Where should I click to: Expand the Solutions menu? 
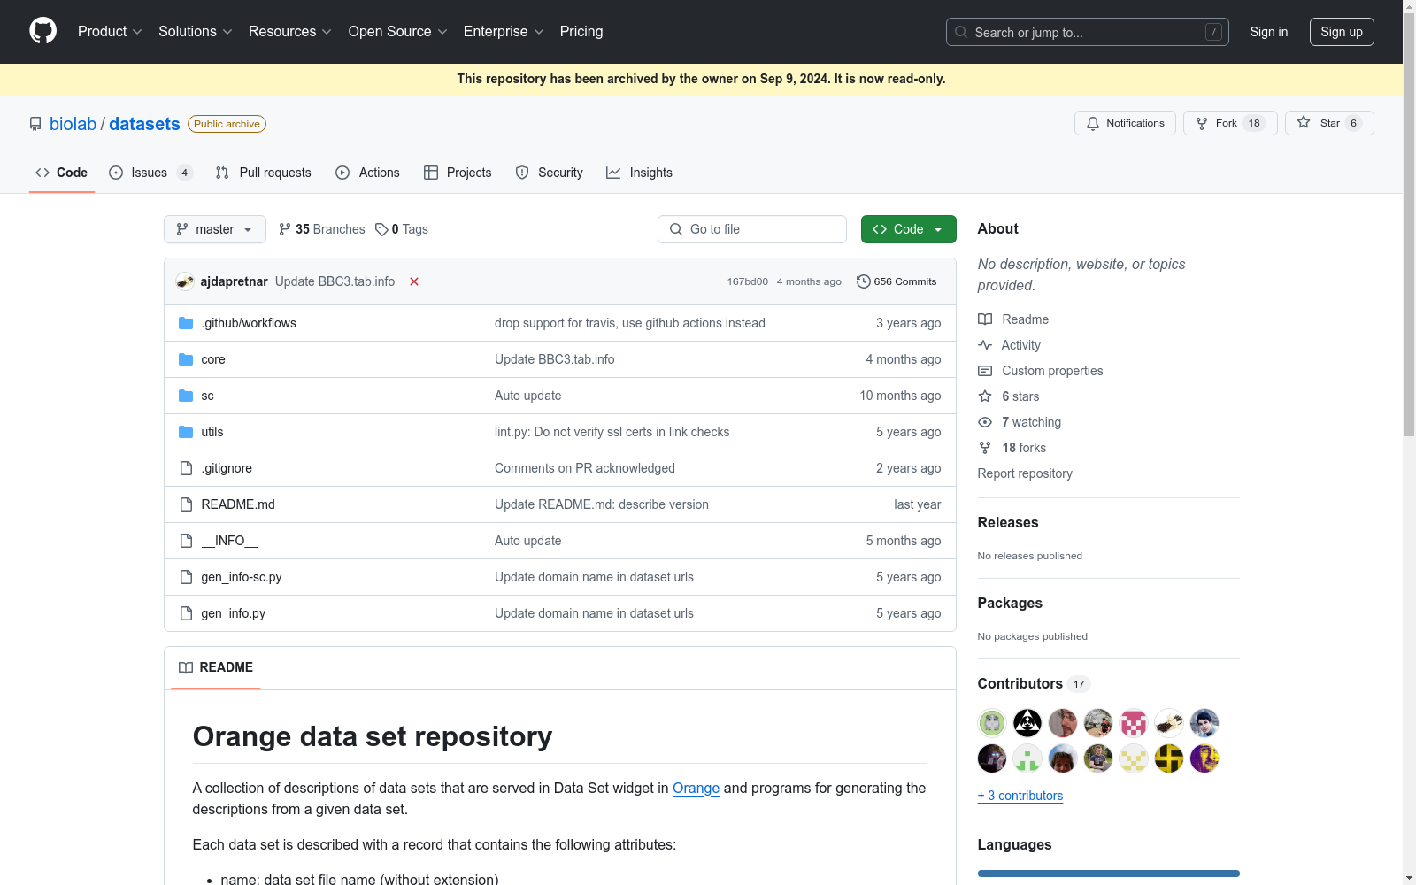point(196,31)
